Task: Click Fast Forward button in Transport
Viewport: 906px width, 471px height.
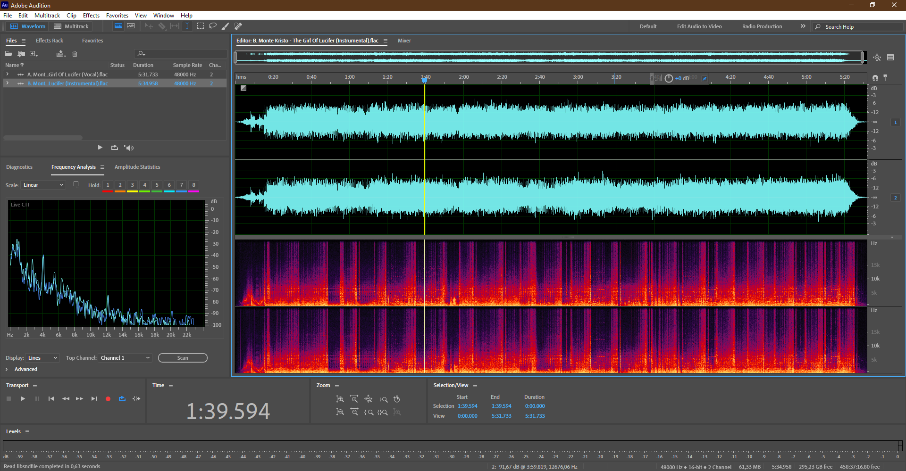Action: (x=79, y=399)
